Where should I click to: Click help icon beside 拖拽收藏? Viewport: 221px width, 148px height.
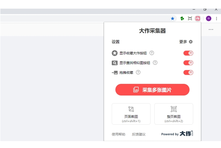point(138,72)
